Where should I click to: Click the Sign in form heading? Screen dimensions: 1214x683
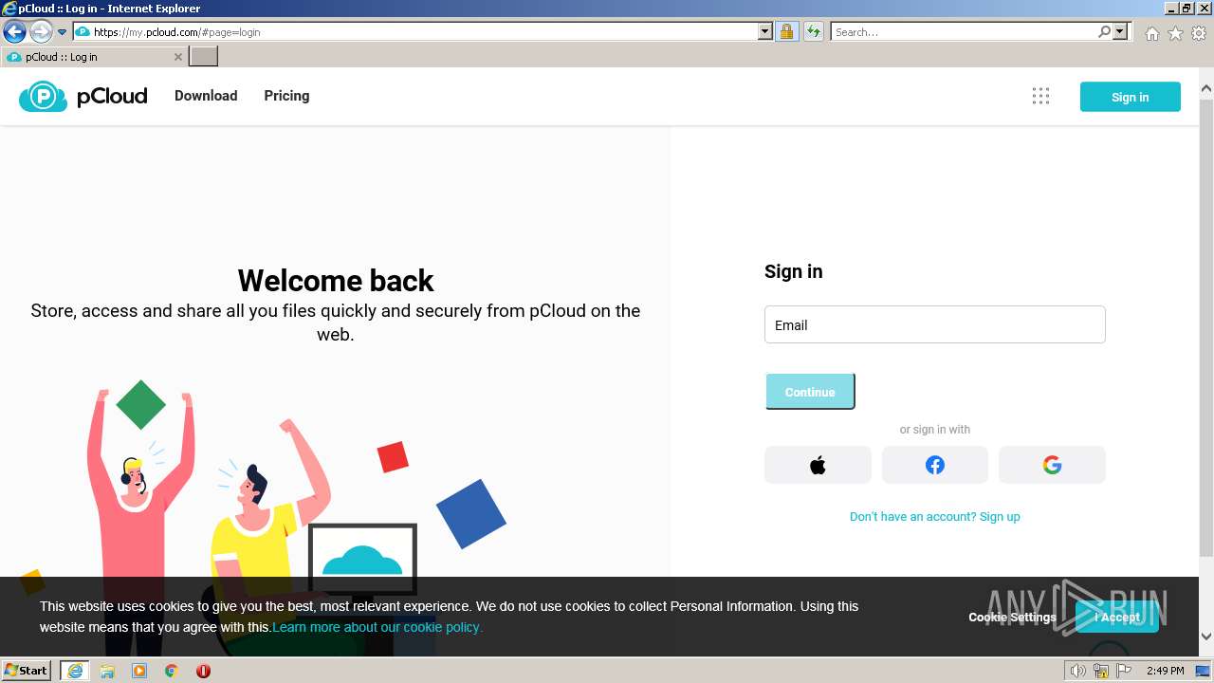tap(794, 271)
